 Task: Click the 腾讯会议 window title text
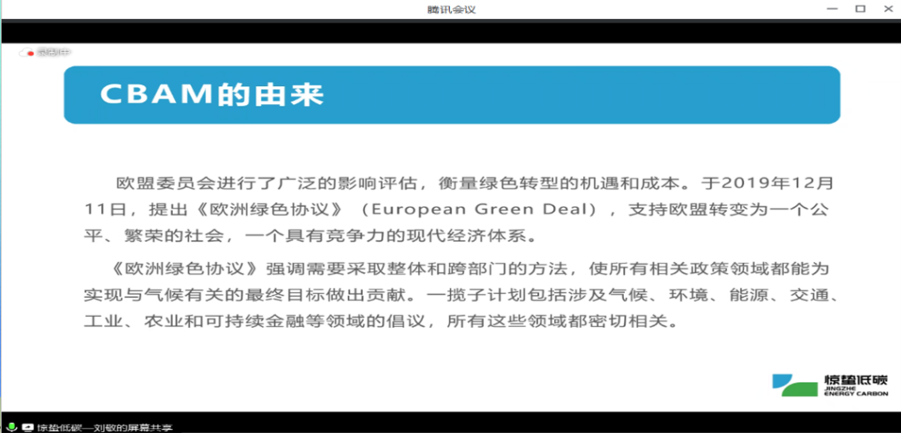pyautogui.click(x=450, y=9)
